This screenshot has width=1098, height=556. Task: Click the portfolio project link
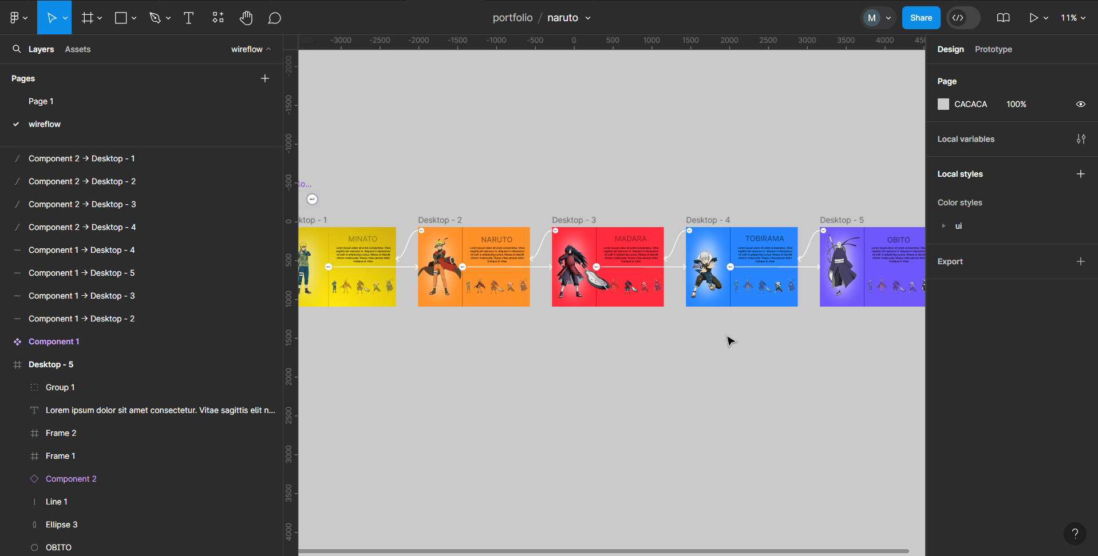(x=512, y=18)
